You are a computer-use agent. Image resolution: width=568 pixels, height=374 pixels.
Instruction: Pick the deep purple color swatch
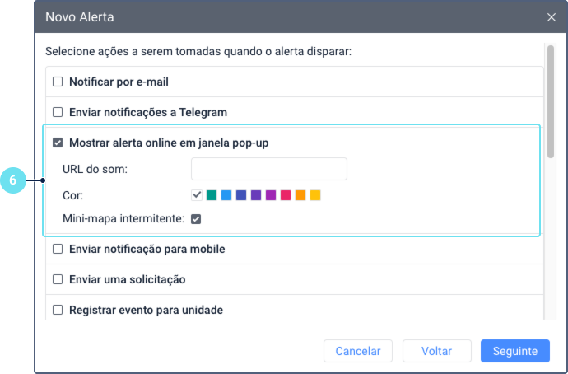point(256,195)
